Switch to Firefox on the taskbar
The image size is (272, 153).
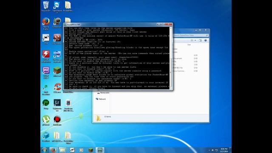tap(54, 150)
